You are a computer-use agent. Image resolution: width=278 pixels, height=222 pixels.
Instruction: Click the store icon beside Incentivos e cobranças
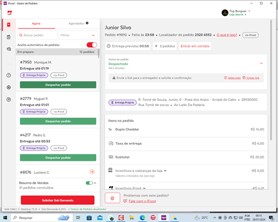tap(111, 170)
